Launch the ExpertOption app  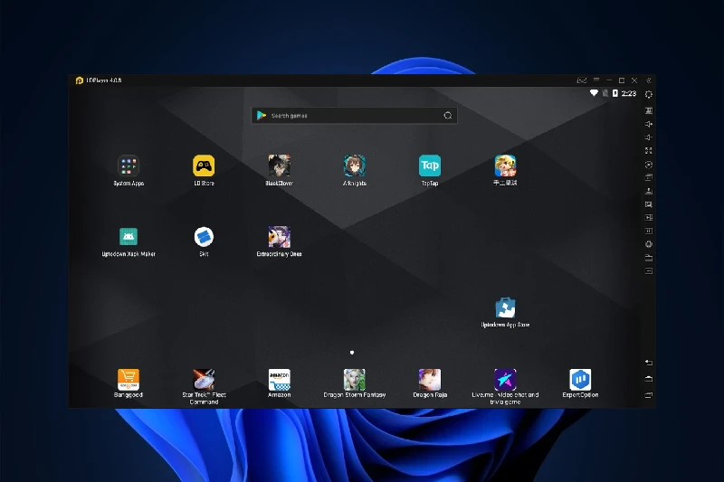[x=580, y=380]
